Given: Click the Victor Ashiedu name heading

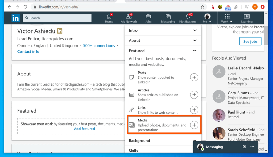Looking at the screenshot, I should [36, 31].
